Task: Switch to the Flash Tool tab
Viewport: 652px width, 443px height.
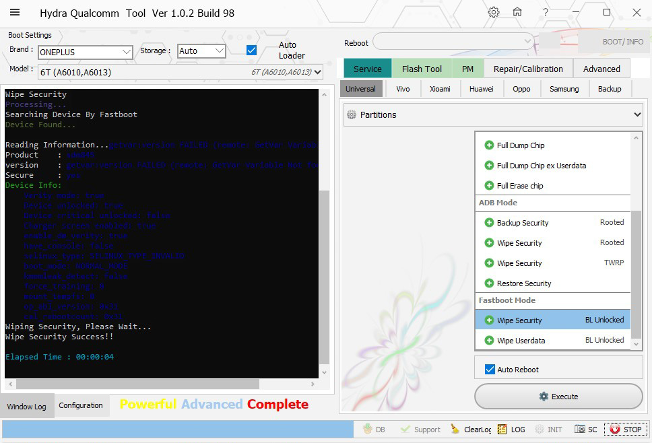Action: click(422, 69)
